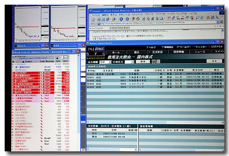Click the save disk icon next to 検索 button
The height and width of the screenshot is (156, 229).
(154, 62)
